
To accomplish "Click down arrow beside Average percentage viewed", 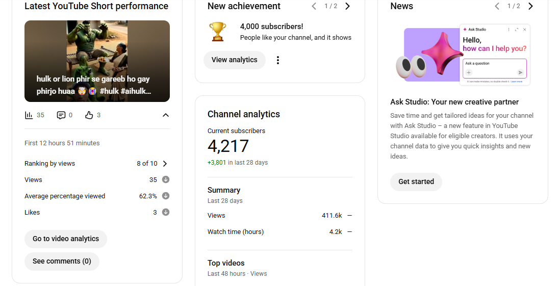I will pos(166,196).
